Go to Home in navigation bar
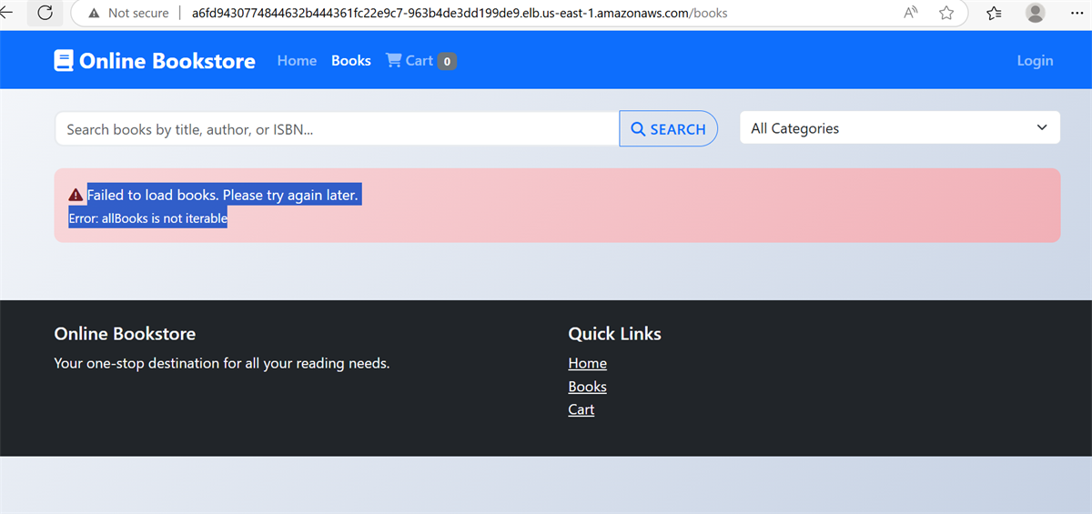The image size is (1092, 514). point(297,60)
